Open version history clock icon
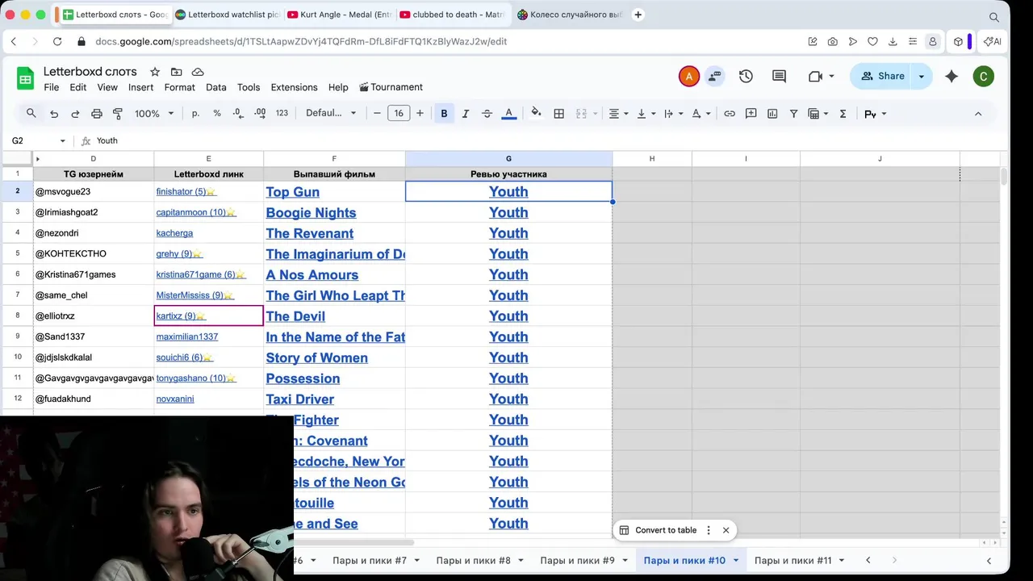Screen dimensions: 1033x581 click(x=746, y=76)
